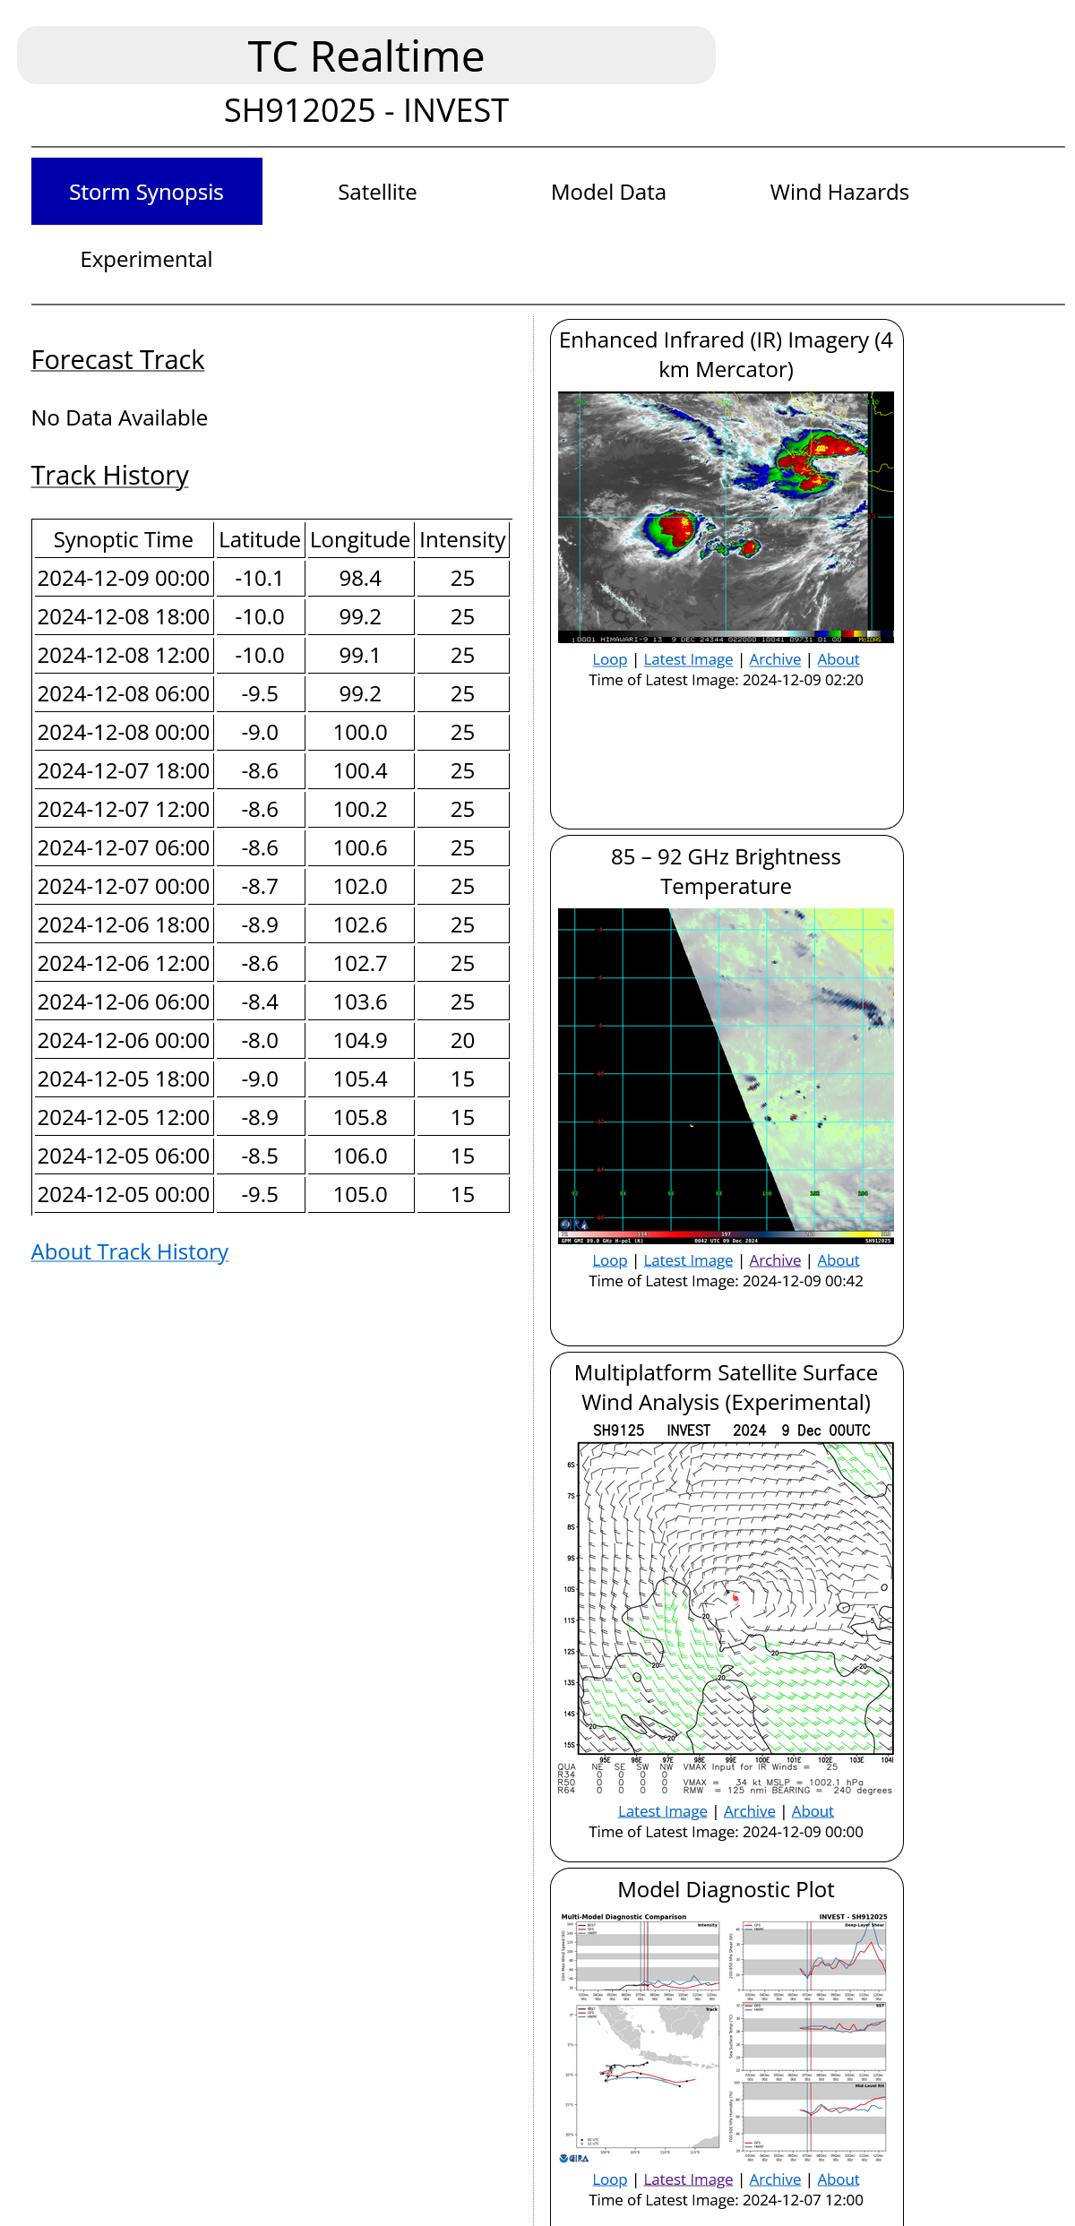Click the 2024-12-07 00:00 time cell
Image resolution: width=1075 pixels, height=2226 pixels.
tap(124, 886)
